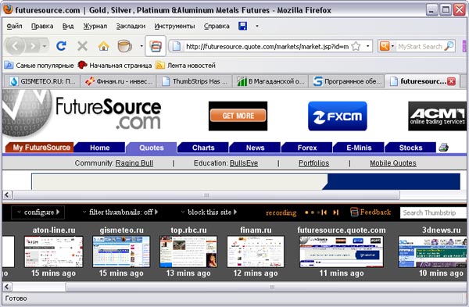Go back with the Back arrow button
469x307 pixels.
(x=15, y=46)
